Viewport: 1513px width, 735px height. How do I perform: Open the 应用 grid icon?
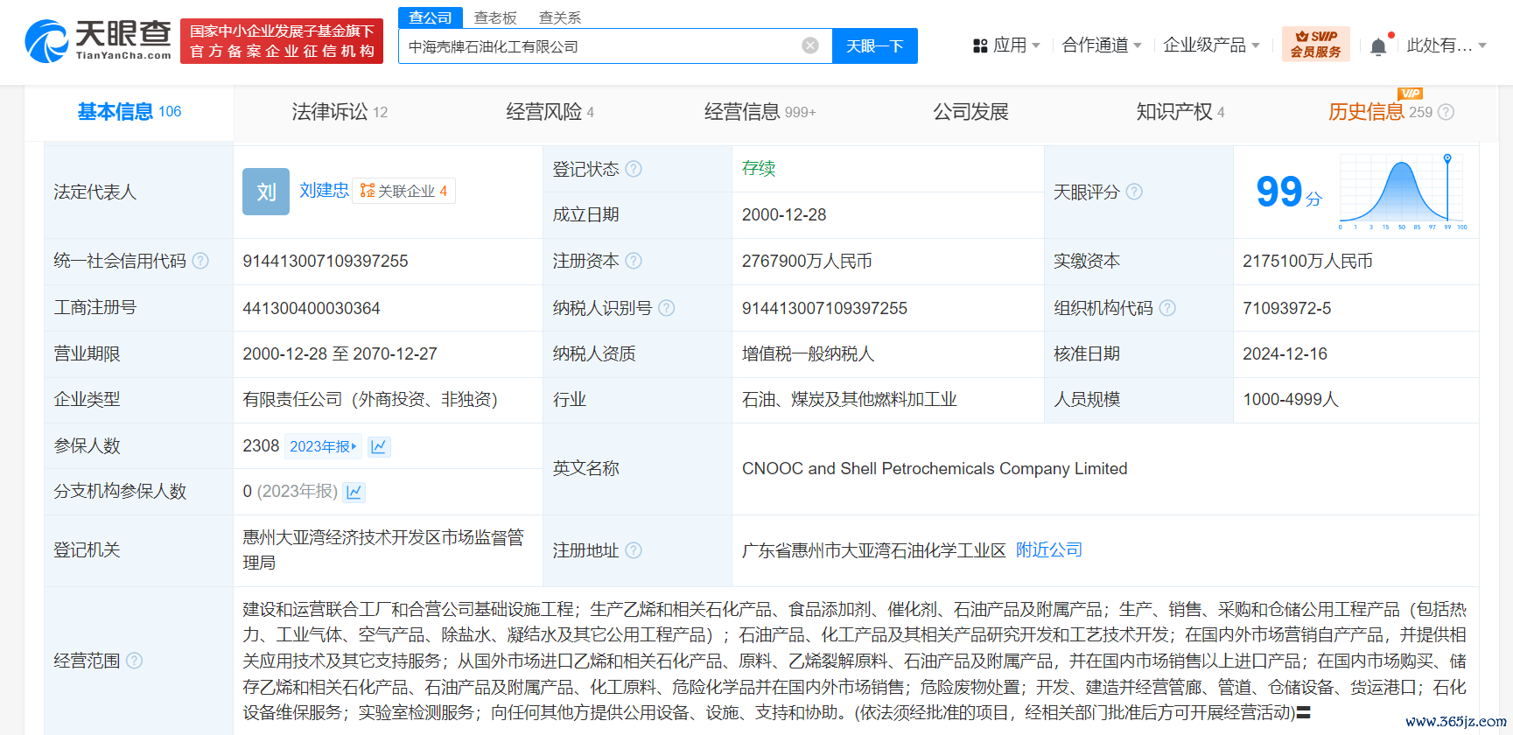point(980,45)
